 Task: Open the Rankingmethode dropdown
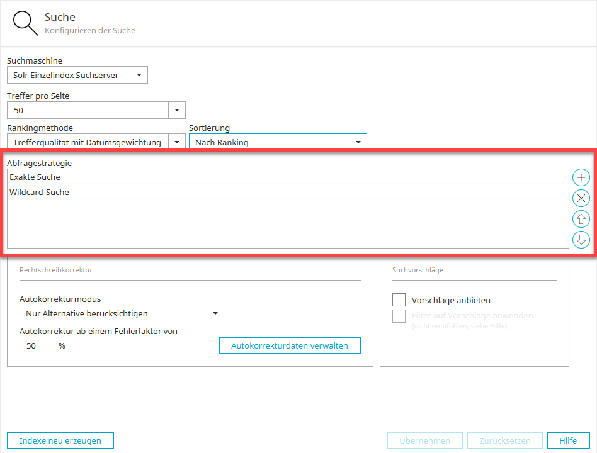(x=96, y=142)
